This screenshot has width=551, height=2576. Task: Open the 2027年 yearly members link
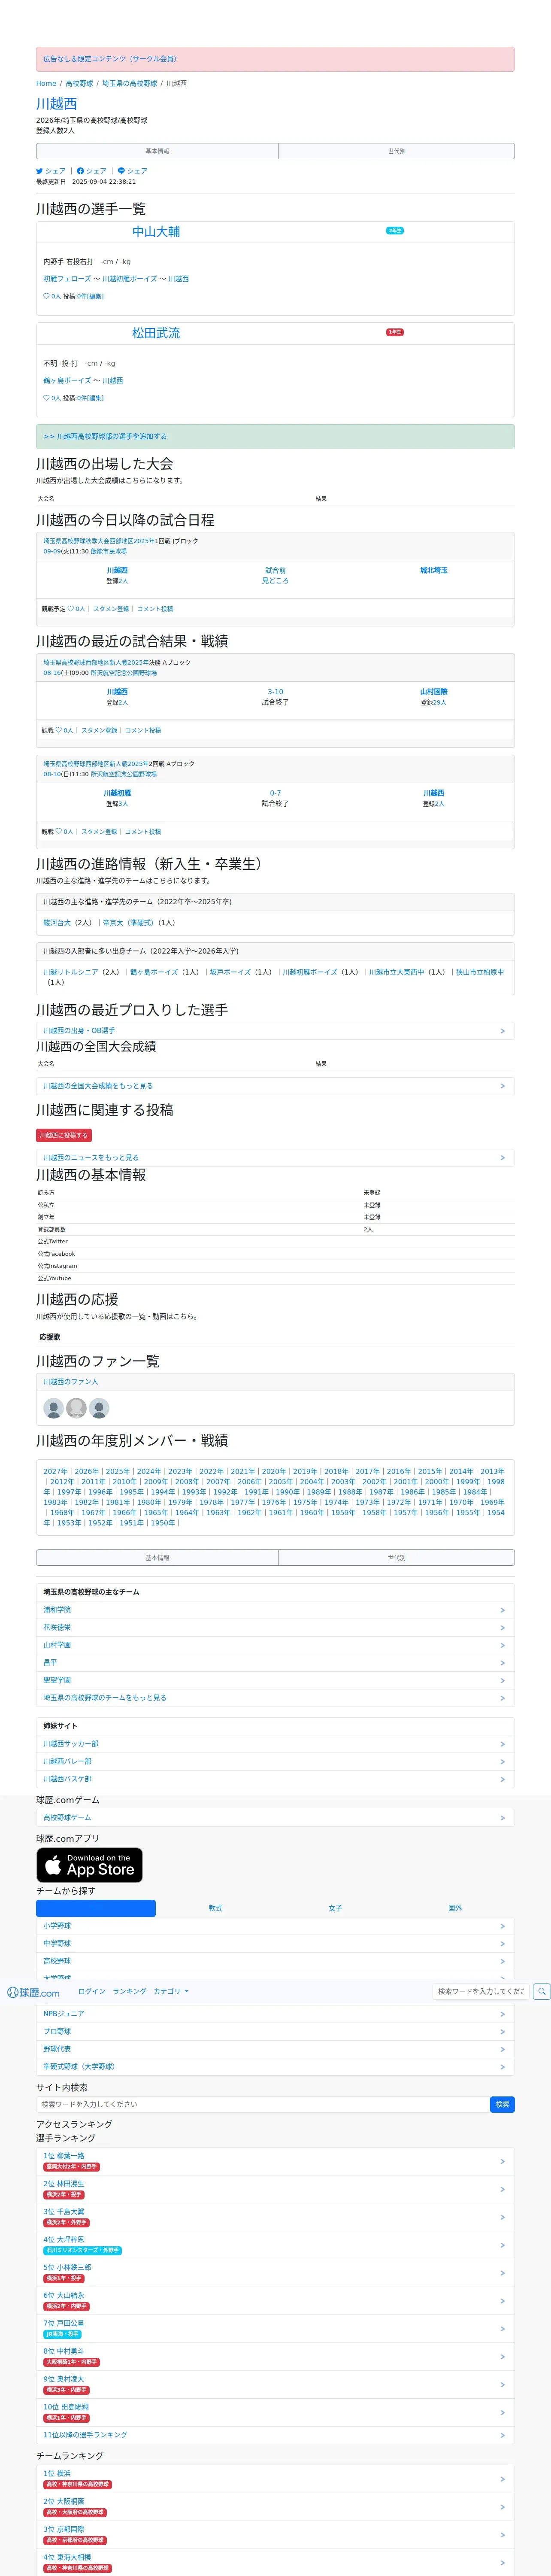click(55, 1472)
